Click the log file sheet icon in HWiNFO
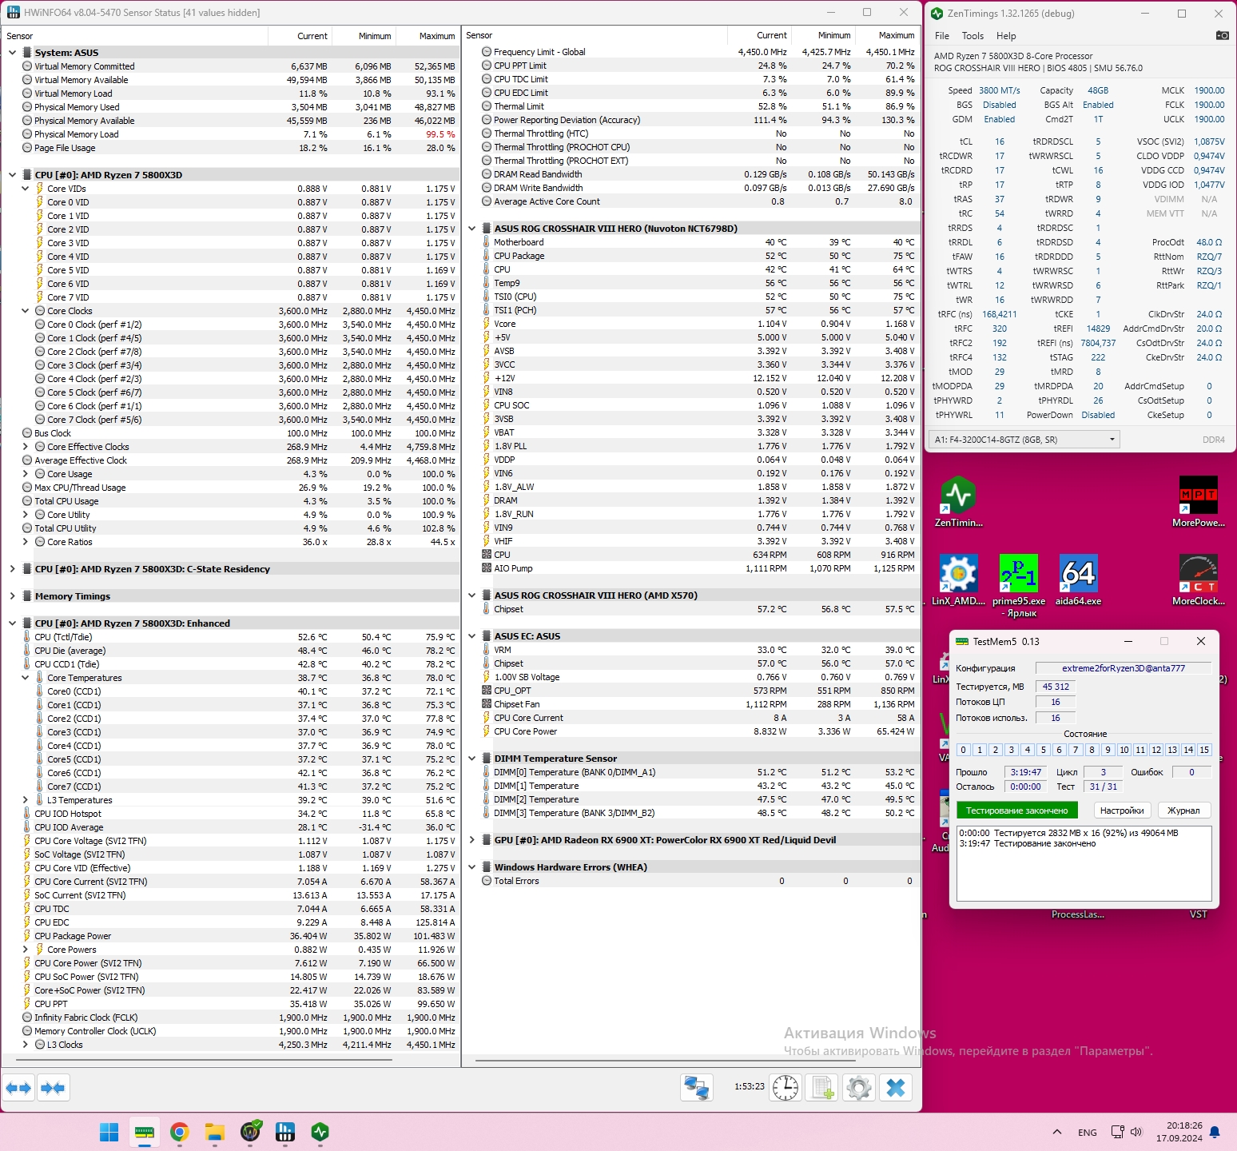 click(822, 1088)
